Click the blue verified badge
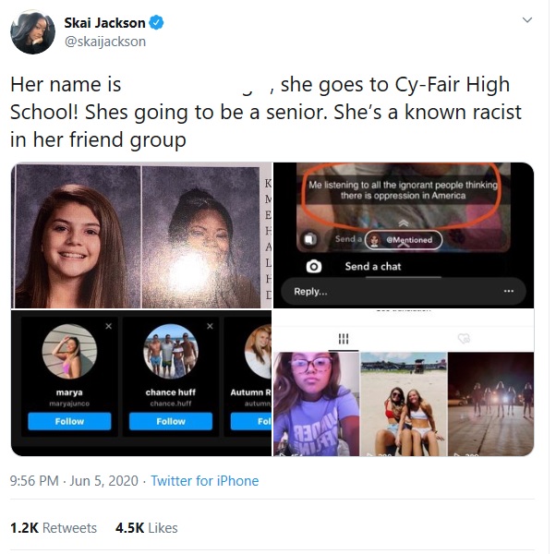This screenshot has height=554, width=556. click(156, 23)
